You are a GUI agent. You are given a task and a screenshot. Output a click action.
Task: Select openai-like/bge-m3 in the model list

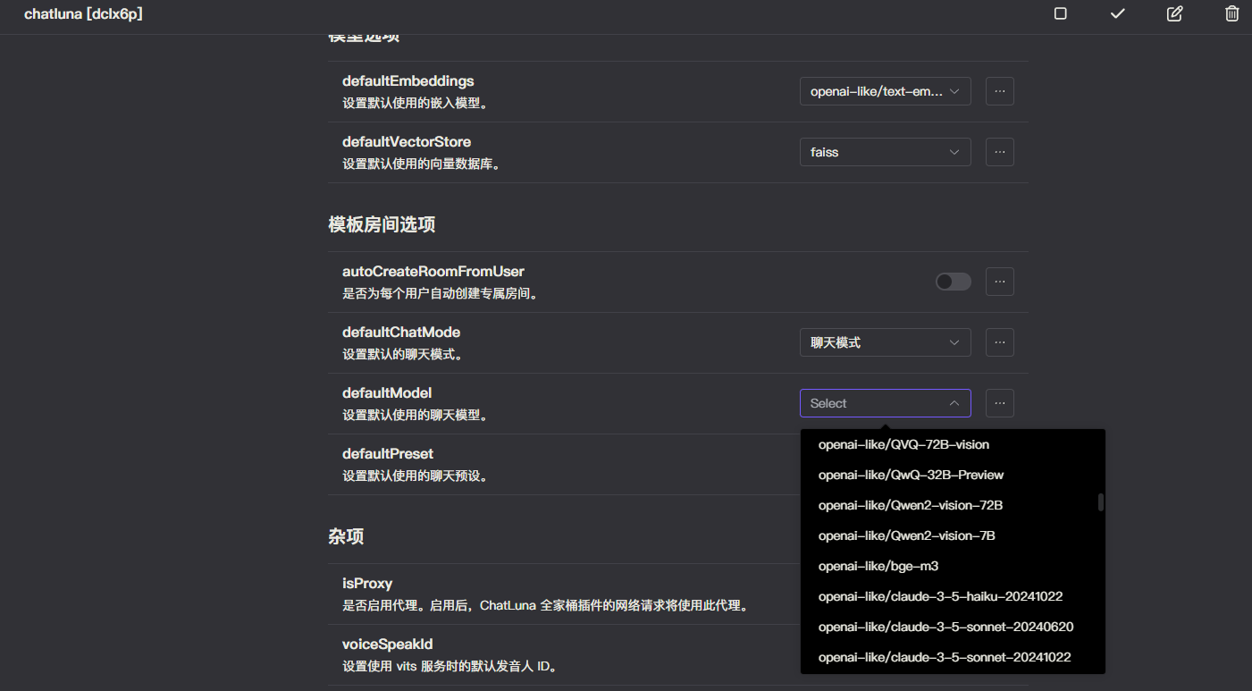pyautogui.click(x=878, y=566)
